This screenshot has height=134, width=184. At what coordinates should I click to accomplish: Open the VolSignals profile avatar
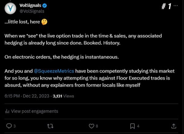pyautogui.click(x=10, y=8)
